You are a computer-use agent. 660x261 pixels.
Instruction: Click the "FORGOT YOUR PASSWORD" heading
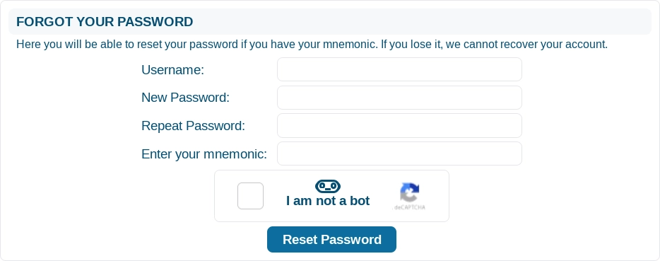click(105, 21)
